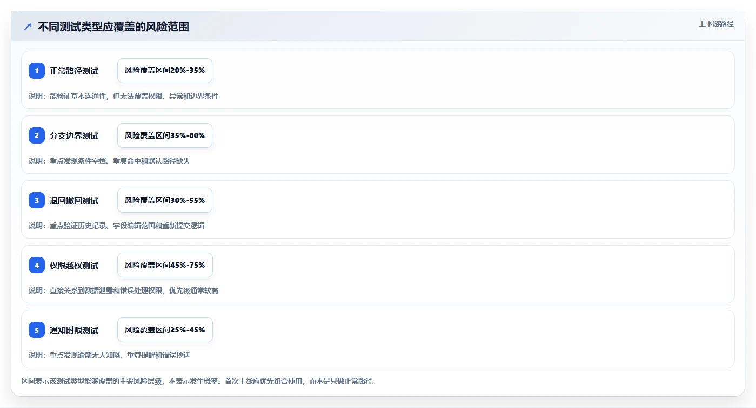
Task: Click the arrow icon beside the panel title
Action: [x=28, y=27]
